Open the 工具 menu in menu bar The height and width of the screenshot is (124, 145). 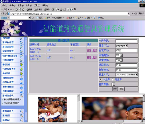click(x=37, y=5)
